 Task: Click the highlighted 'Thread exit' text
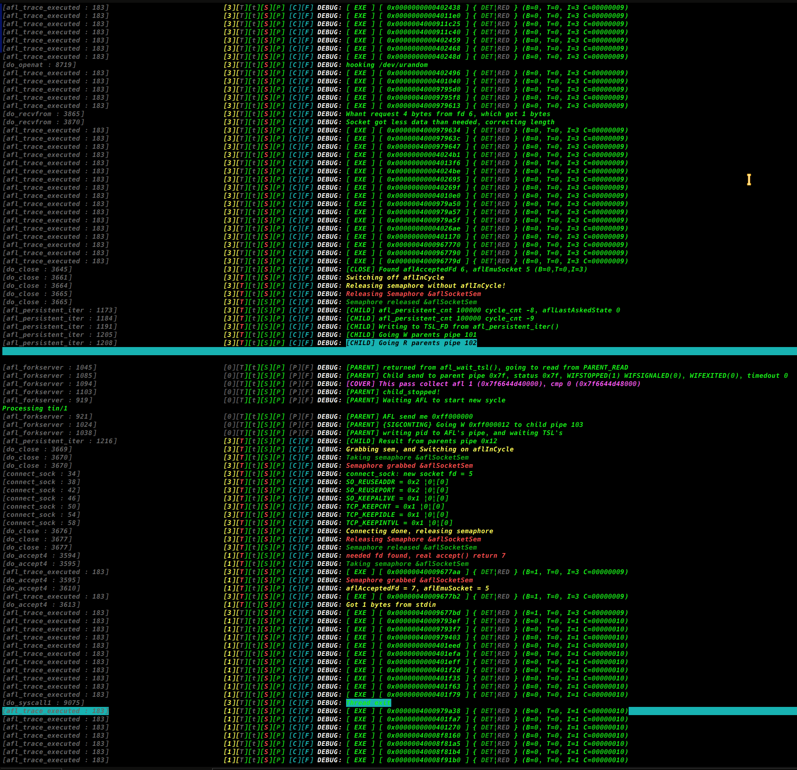click(368, 703)
